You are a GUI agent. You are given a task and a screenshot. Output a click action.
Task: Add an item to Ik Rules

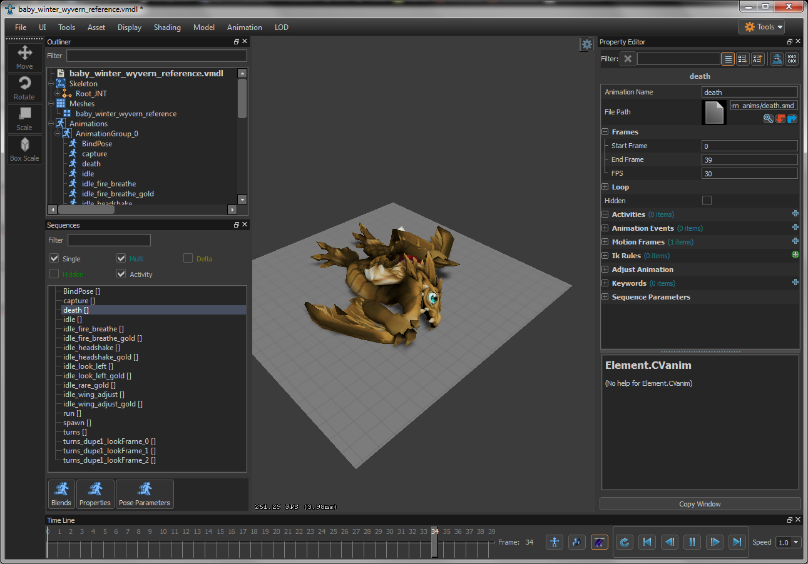795,255
